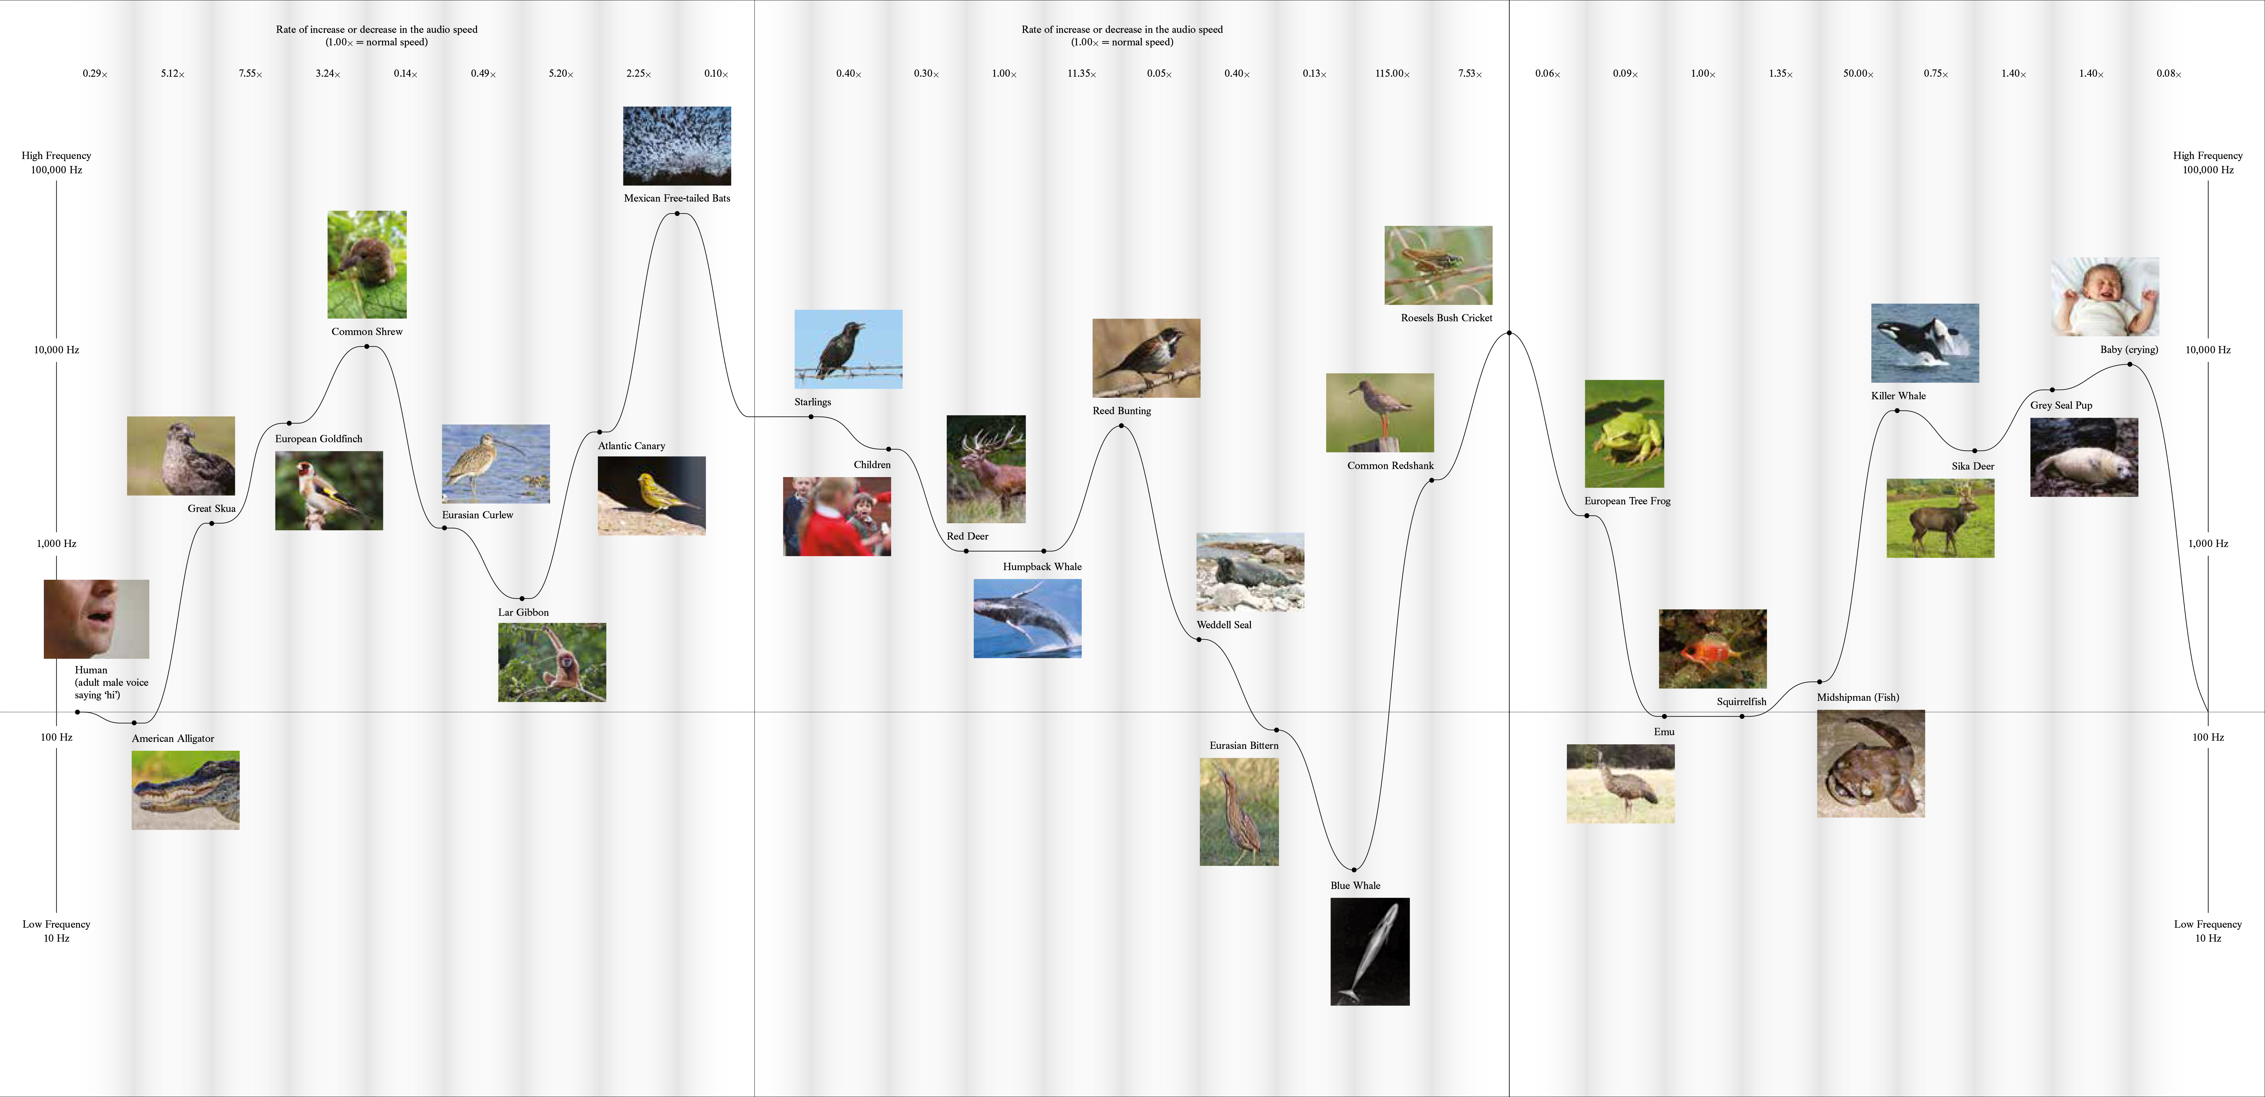This screenshot has width=2265, height=1097.
Task: Click the Sika Deer photo
Action: pos(1940,519)
